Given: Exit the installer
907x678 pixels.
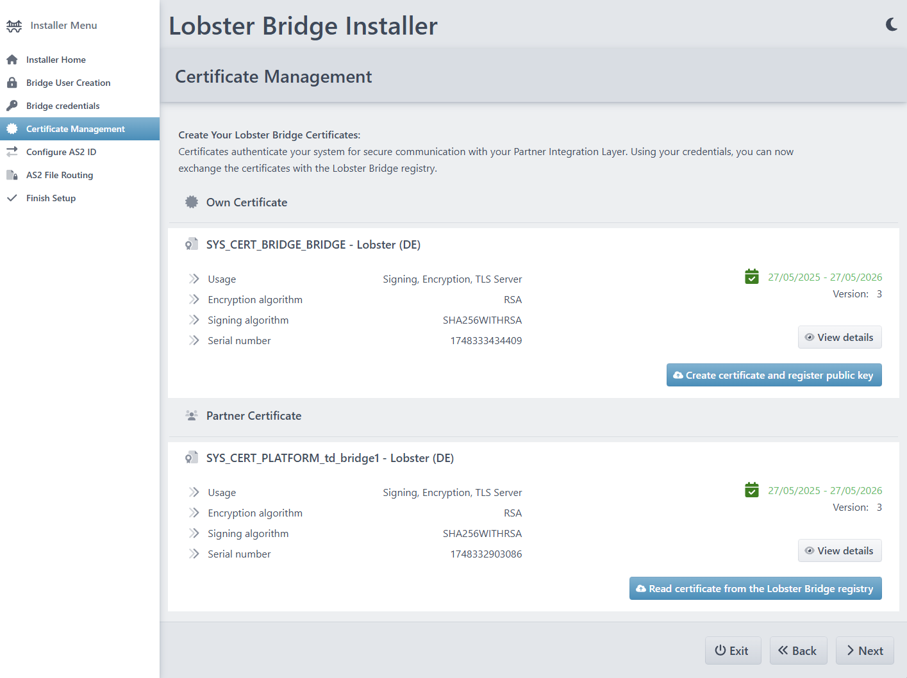Looking at the screenshot, I should (733, 650).
